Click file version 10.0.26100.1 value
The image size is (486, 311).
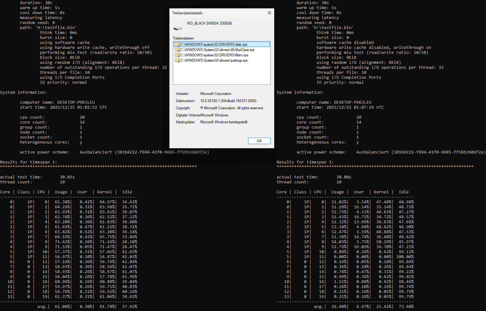(228, 101)
